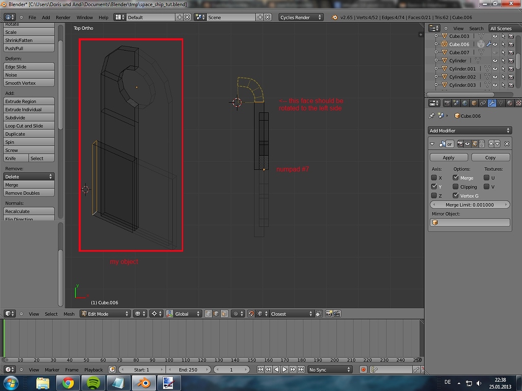Select vertex select mode icon
This screenshot has height=391, width=522.
click(x=208, y=314)
